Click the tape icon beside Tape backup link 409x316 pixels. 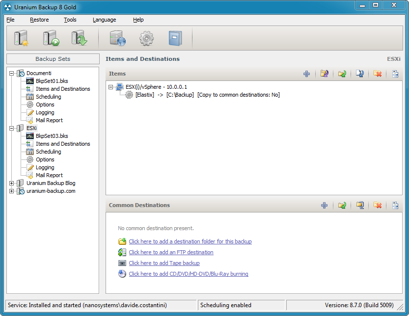(x=122, y=263)
